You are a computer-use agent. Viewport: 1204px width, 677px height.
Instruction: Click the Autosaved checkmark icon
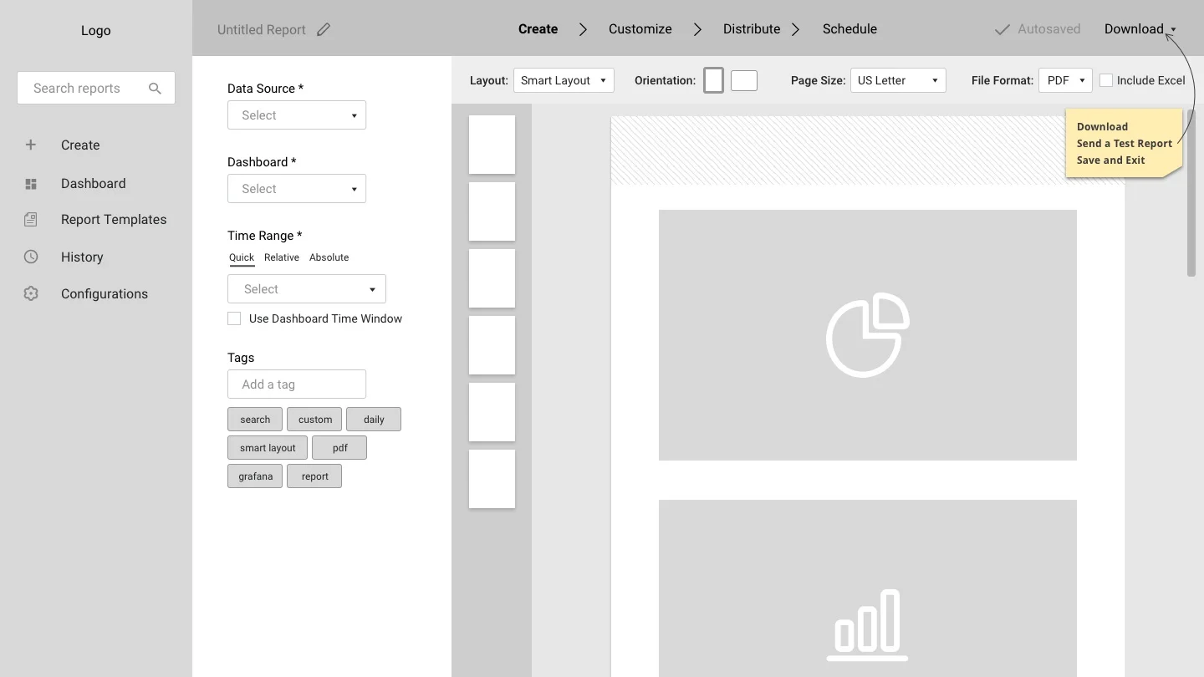coord(1002,29)
